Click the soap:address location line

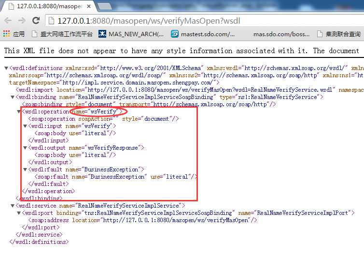pyautogui.click(x=142, y=220)
